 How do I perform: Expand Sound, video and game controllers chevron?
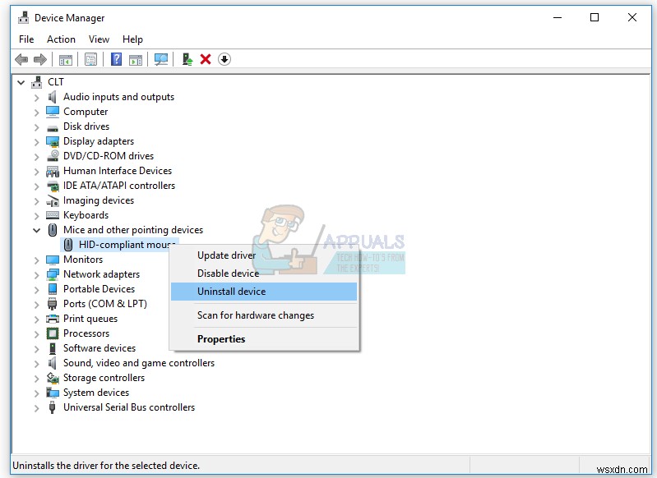click(36, 364)
